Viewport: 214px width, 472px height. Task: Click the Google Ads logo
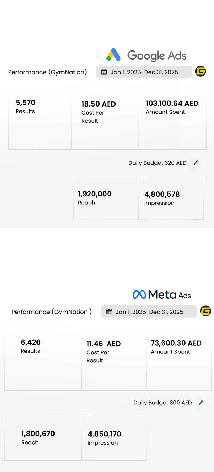(x=146, y=55)
